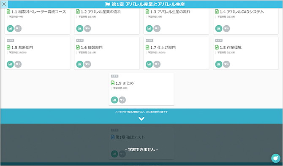Like lesson 1.7 仕上げ部門 with heart
Image resolution: width=283 pixels, height=166 pixels.
[x=157, y=64]
